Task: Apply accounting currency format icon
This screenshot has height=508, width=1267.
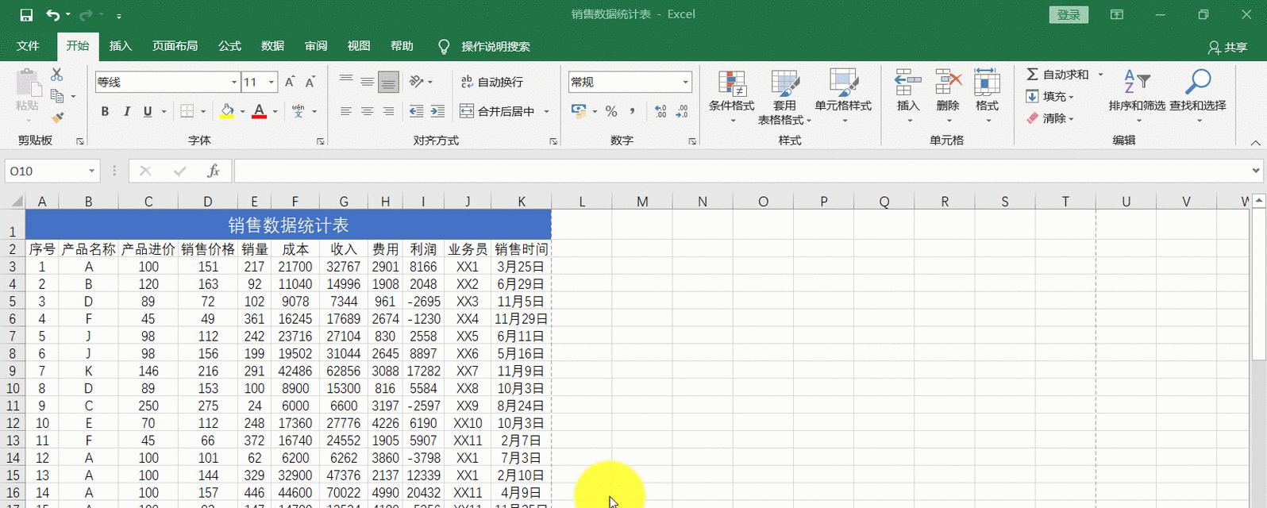Action: (x=578, y=112)
